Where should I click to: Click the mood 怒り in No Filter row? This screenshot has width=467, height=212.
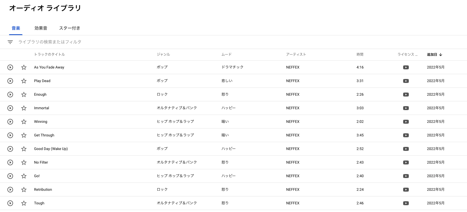[x=225, y=162]
